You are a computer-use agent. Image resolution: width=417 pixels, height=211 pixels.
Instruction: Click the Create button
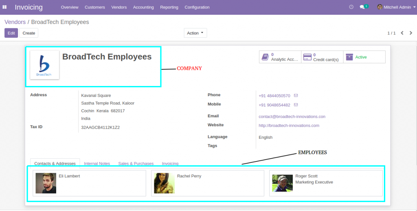tap(29, 33)
